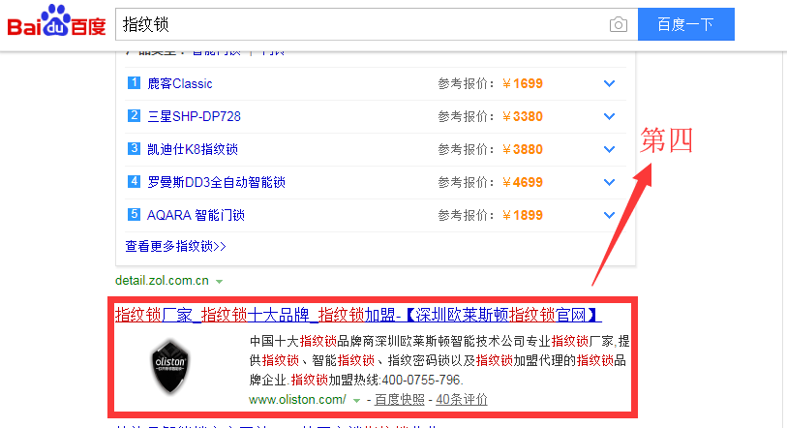Open 凯迪仕K8指纹锁 product link
Screen dimensions: 787x428
tap(193, 149)
